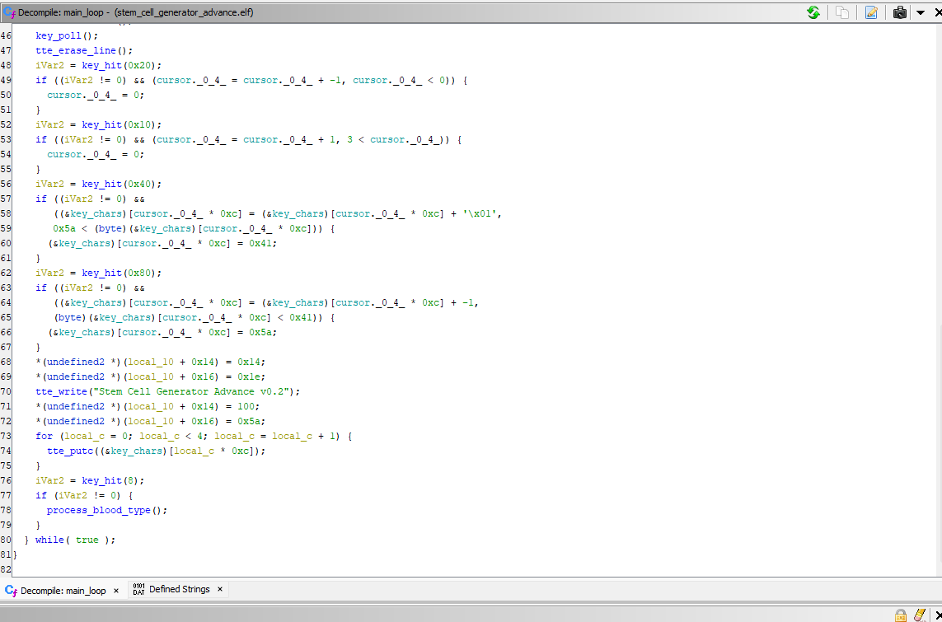This screenshot has height=622, width=942.
Task: Close the Decompile: main_loop tab
Action: point(116,591)
